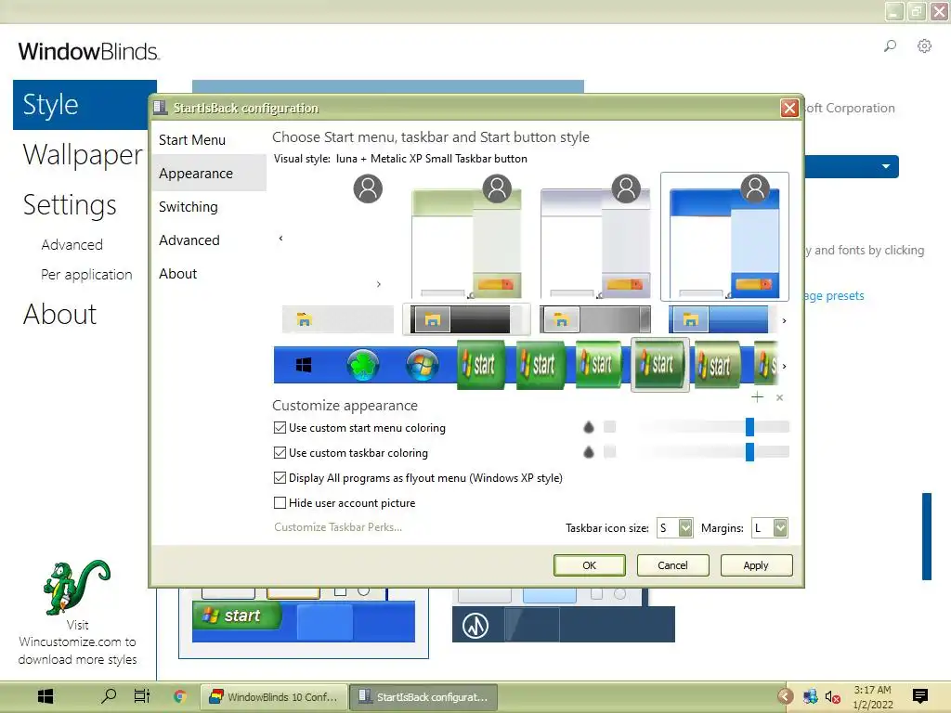Open Task View on the taskbar

(x=142, y=696)
